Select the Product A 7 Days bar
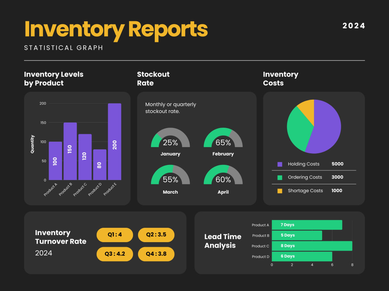The height and width of the screenshot is (291, 389). (307, 225)
